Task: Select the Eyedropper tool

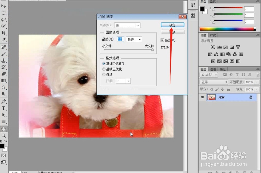Action: pyautogui.click(x=3, y=40)
